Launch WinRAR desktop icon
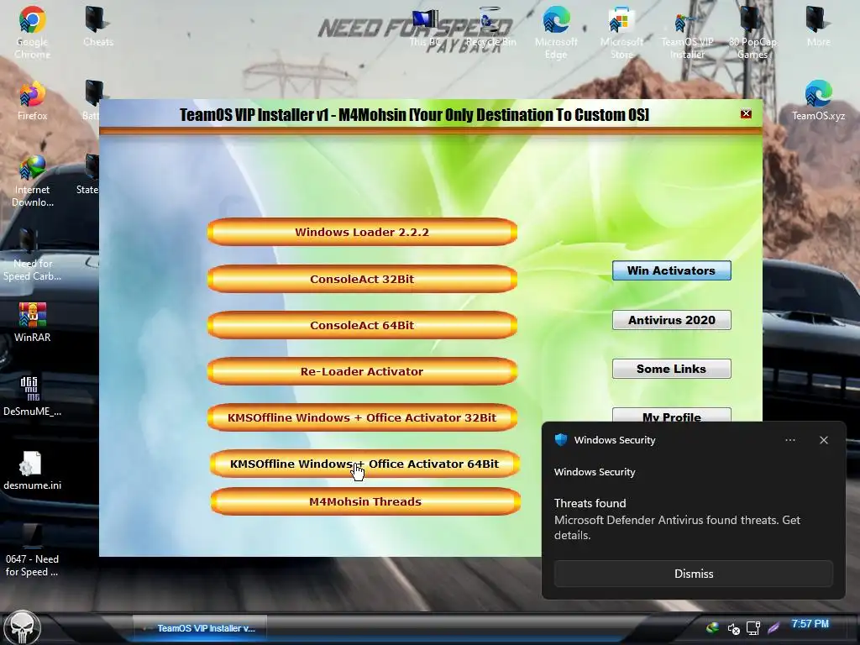Viewport: 860px width, 645px height. [x=33, y=322]
